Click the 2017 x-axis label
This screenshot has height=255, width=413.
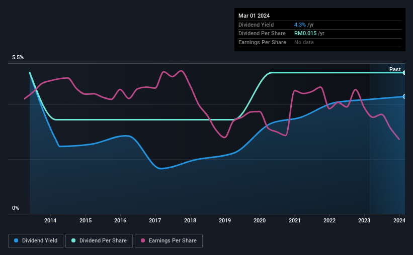155,220
